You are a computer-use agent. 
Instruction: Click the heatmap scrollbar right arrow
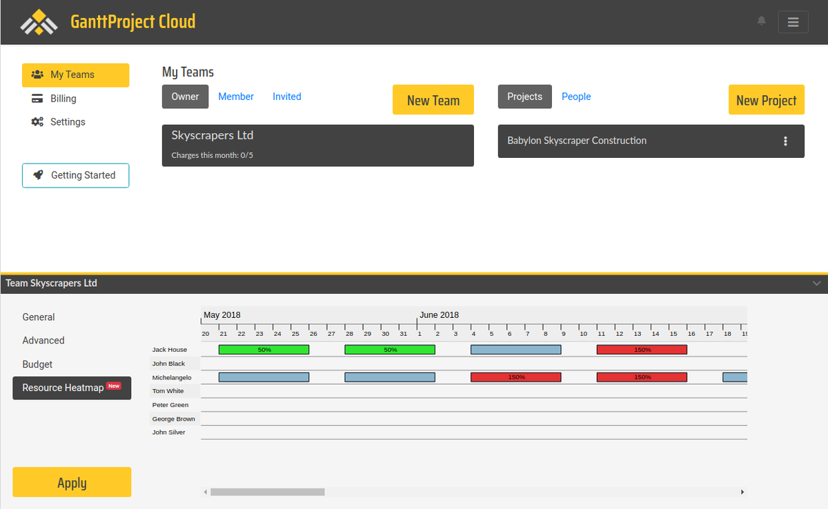[742, 492]
